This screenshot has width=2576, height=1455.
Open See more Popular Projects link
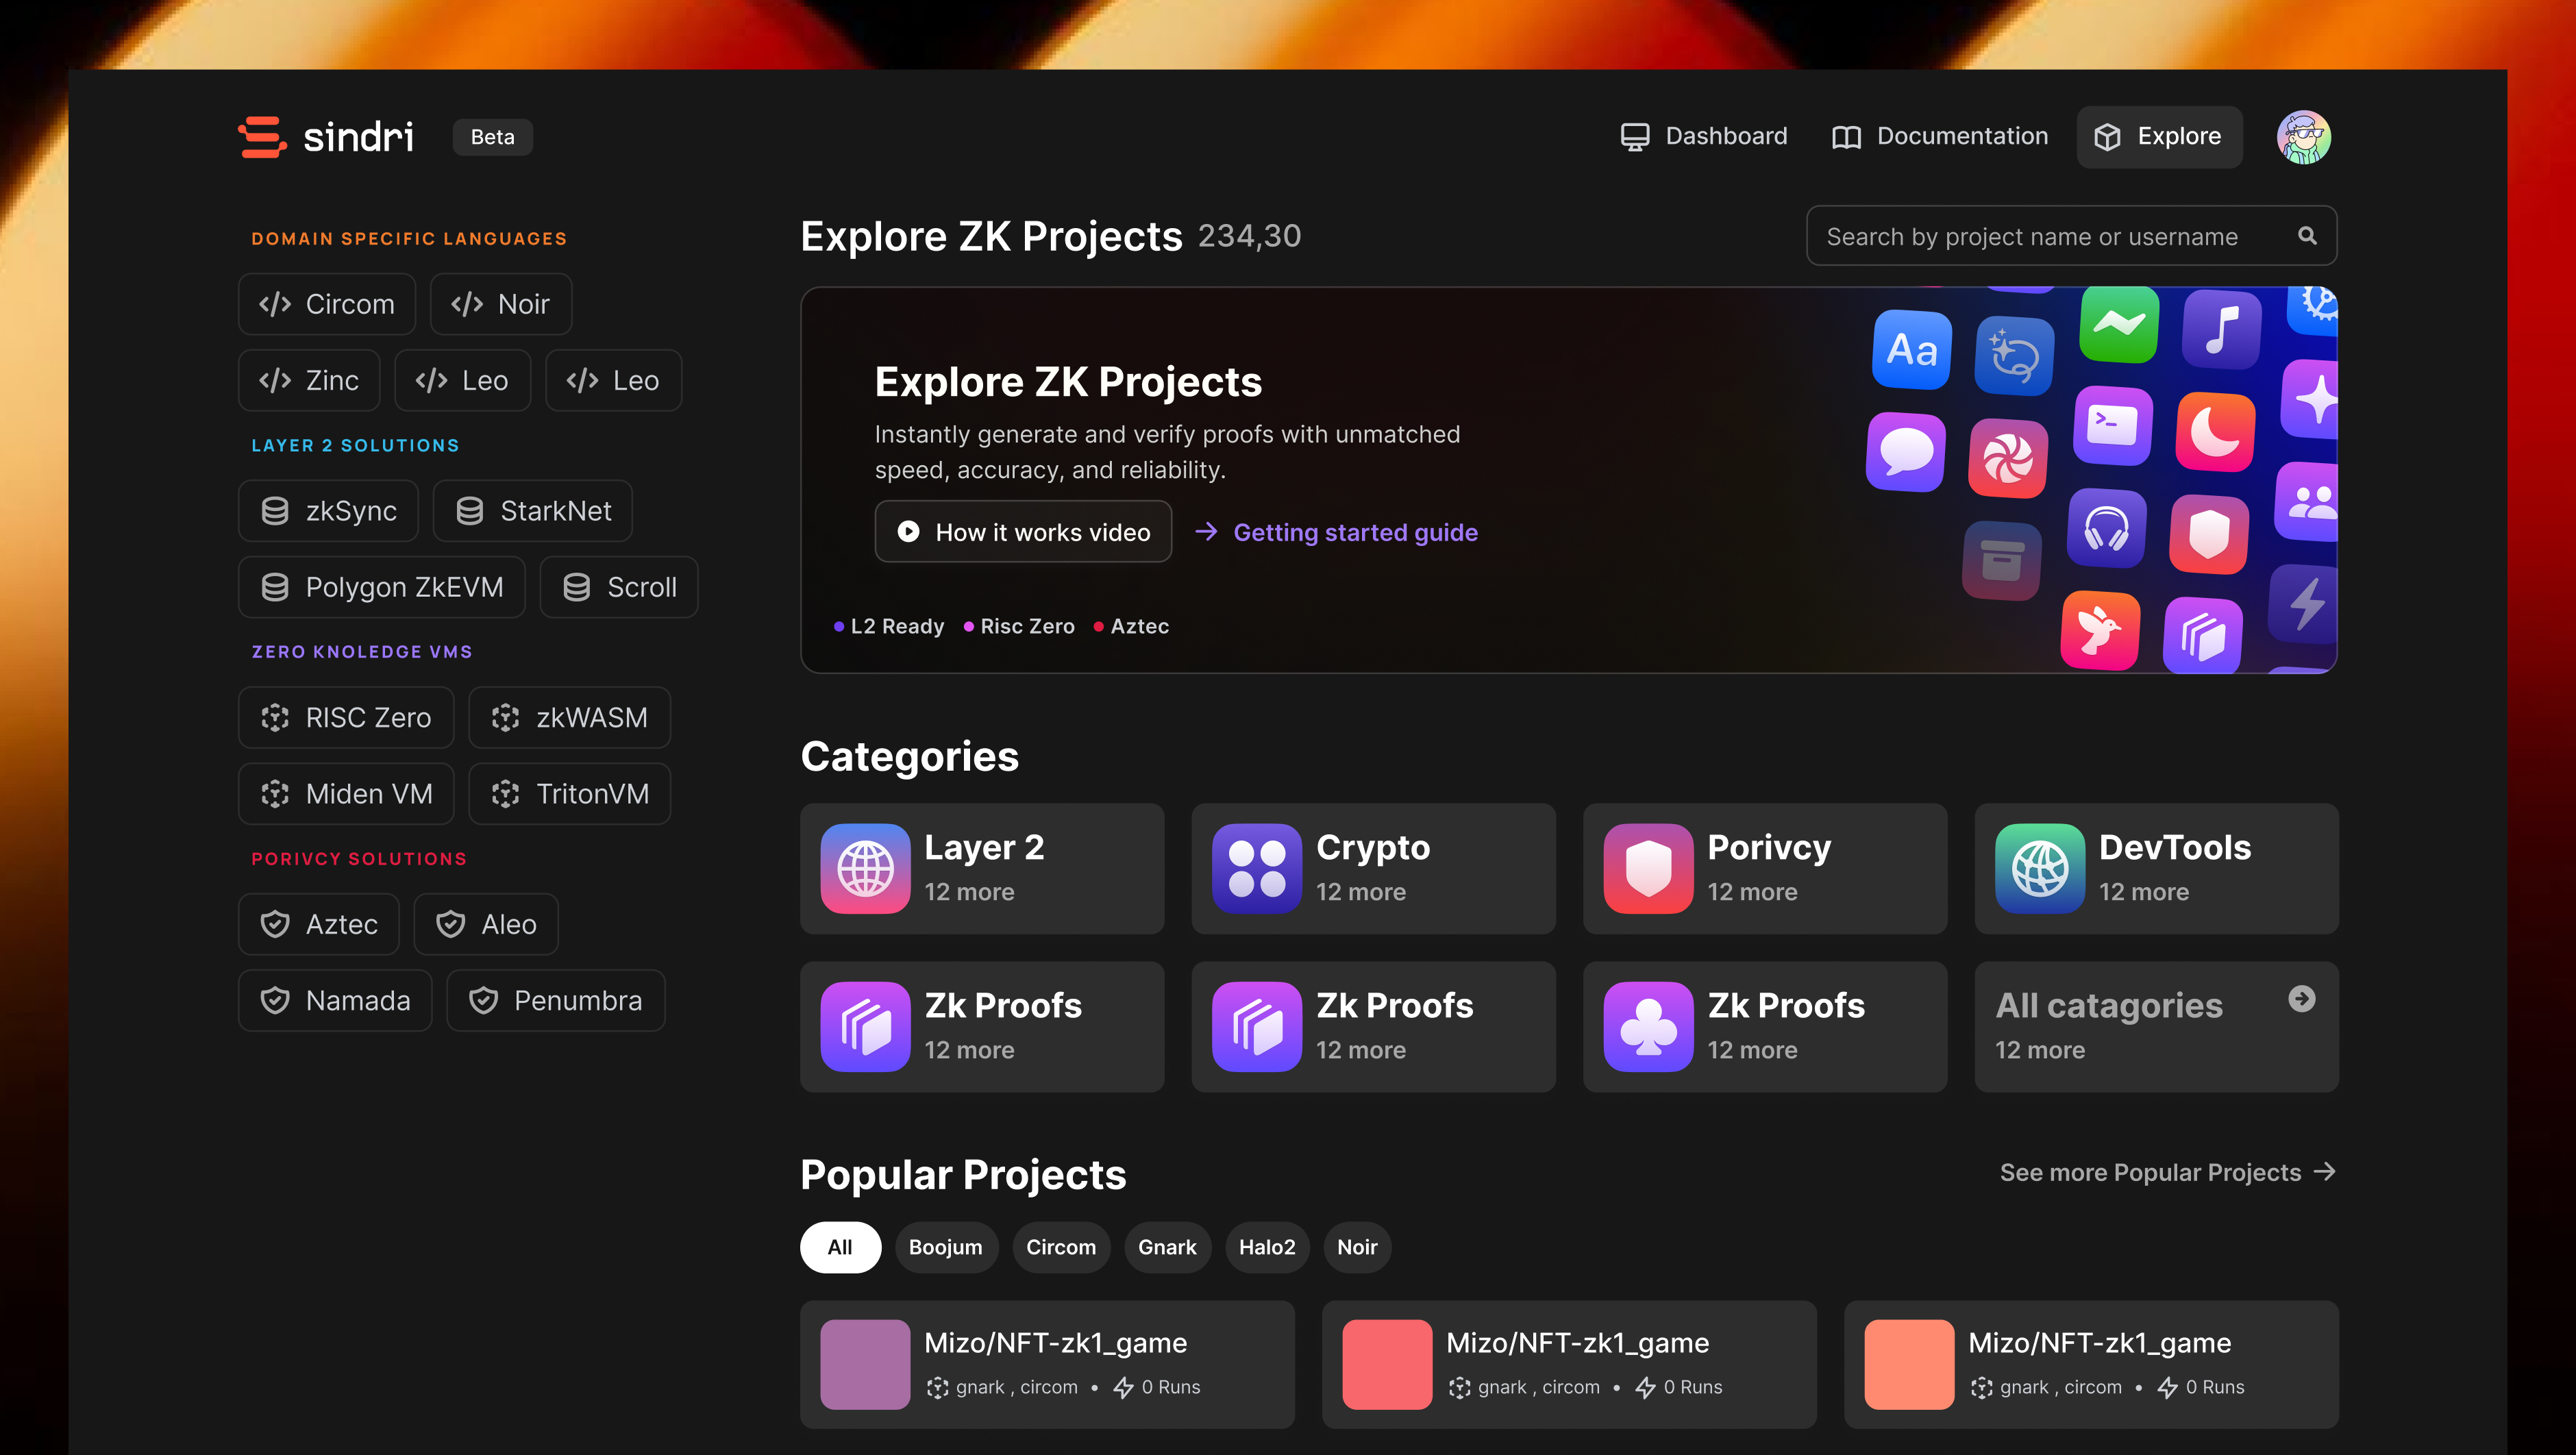click(x=2166, y=1172)
